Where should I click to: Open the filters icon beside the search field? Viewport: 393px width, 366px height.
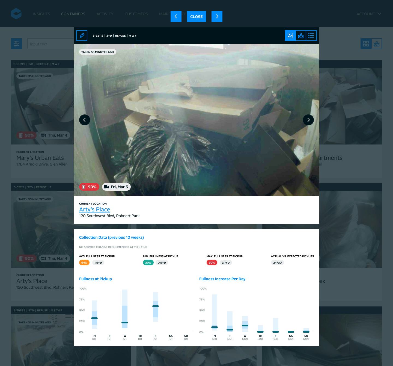(16, 44)
